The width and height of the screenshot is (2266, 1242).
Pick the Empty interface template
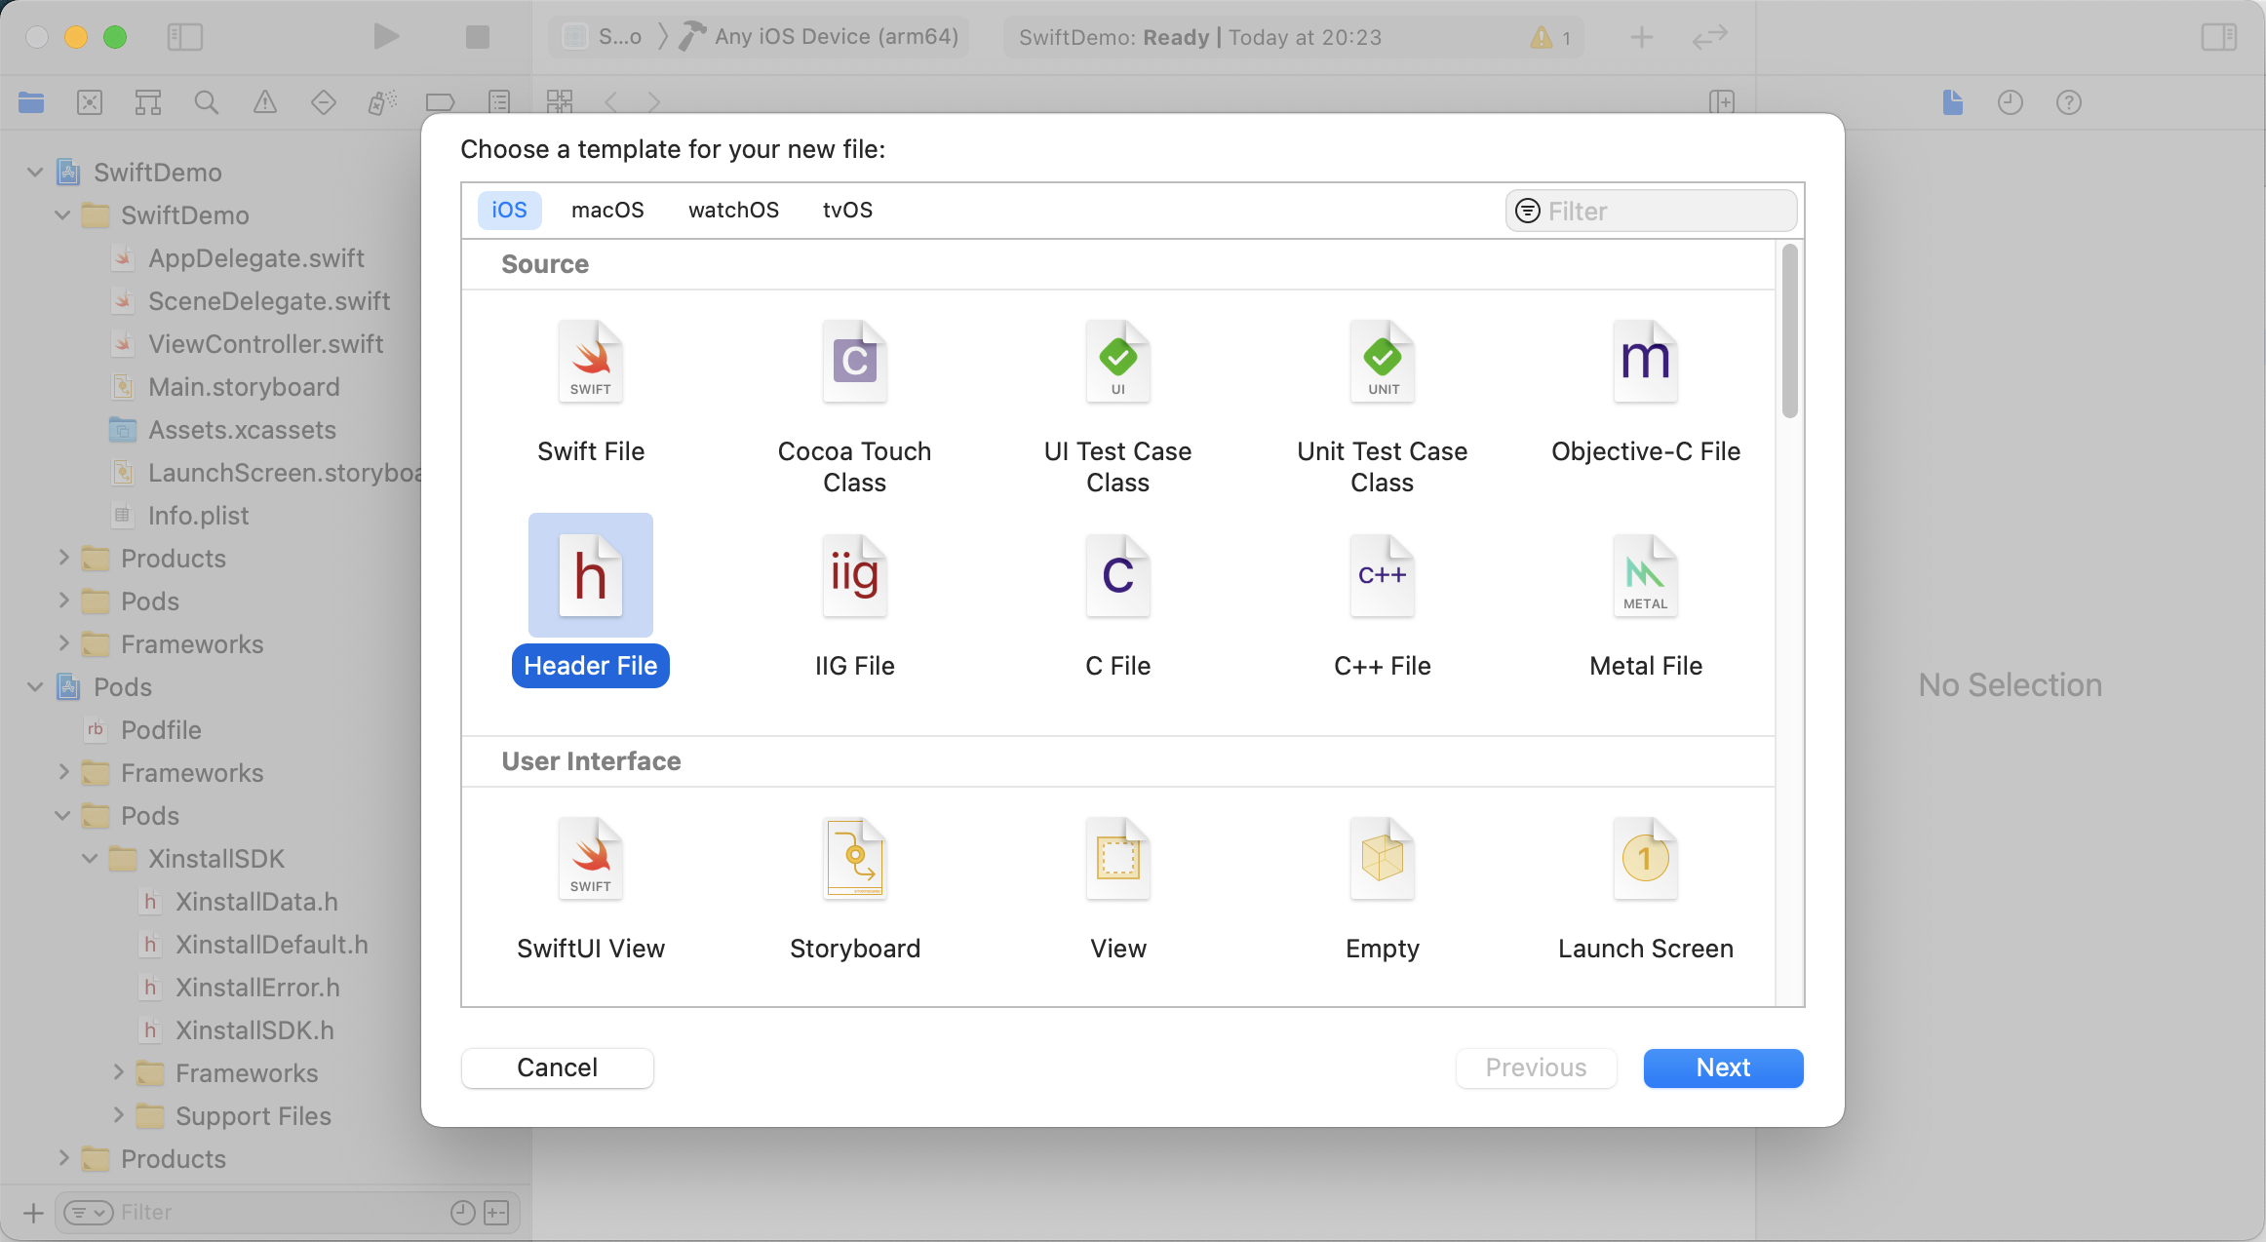(1382, 889)
